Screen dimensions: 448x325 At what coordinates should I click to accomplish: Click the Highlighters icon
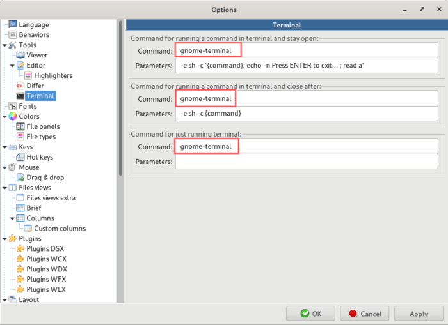point(28,75)
